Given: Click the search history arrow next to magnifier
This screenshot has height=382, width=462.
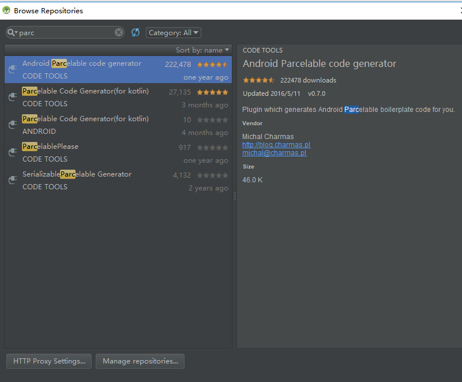Looking at the screenshot, I should coord(16,32).
